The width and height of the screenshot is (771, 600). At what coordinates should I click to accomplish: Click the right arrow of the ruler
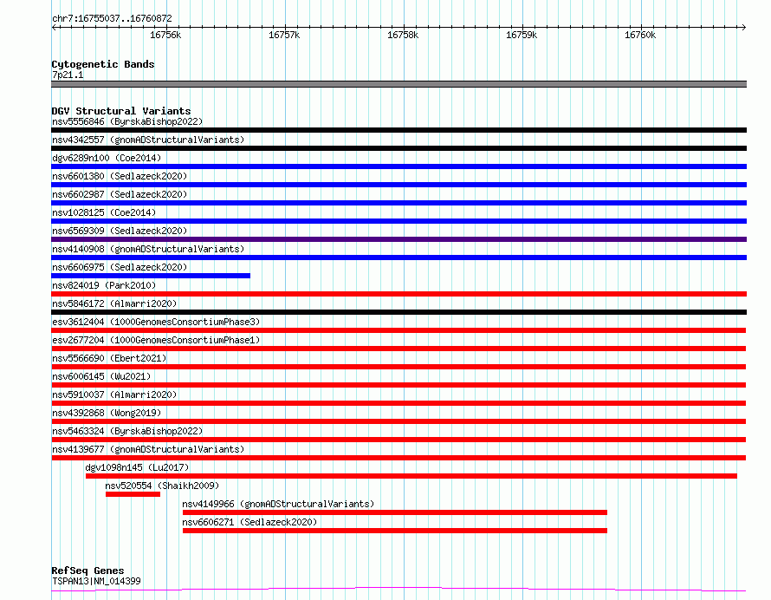743,27
